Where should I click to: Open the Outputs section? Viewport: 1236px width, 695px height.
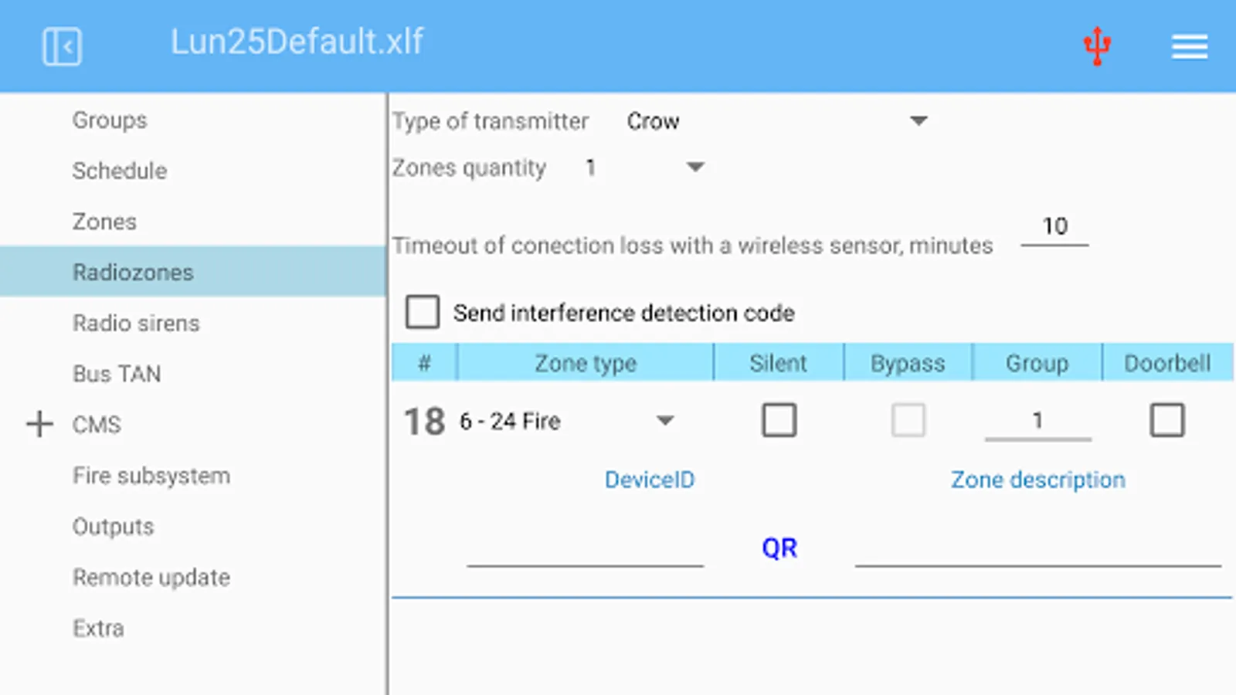click(114, 527)
